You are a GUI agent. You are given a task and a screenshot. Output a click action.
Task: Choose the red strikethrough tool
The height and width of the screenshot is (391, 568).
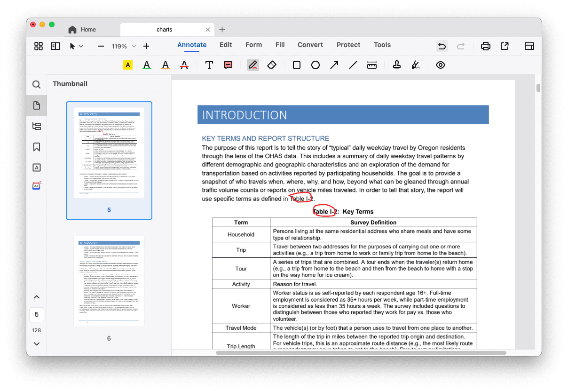pos(184,64)
